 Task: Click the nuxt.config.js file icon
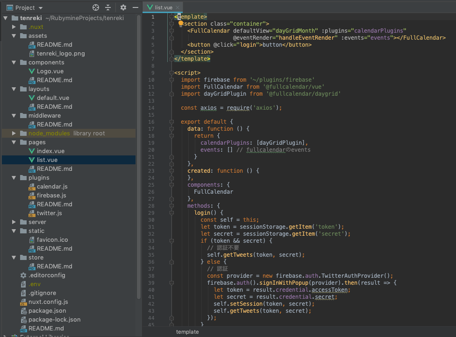click(x=23, y=302)
